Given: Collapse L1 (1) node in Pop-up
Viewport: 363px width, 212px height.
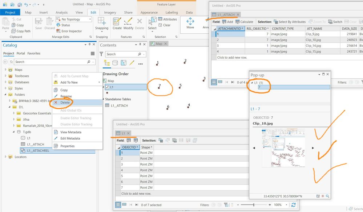Looking at the screenshot, I should (x=252, y=83).
